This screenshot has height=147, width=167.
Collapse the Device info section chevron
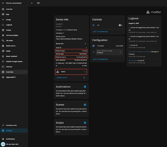(85, 44)
